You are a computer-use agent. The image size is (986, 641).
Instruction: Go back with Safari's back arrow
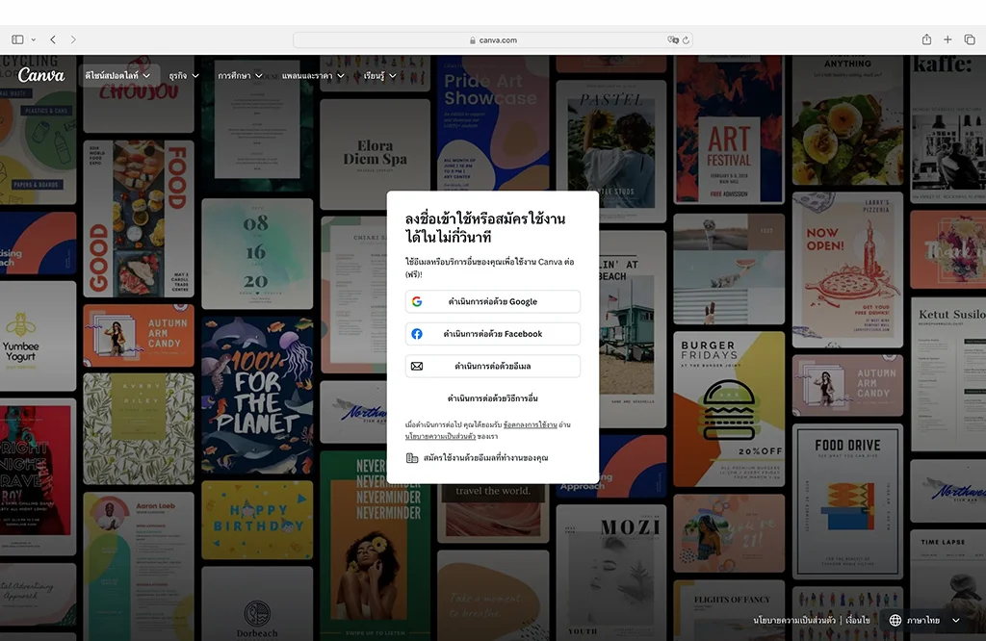click(x=53, y=39)
